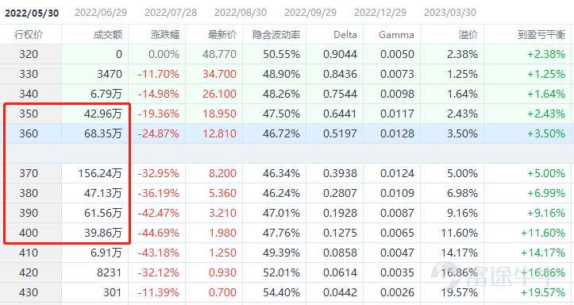The width and height of the screenshot is (574, 305).
Task: Click premium value 14.17% in 溢价 column
Action: (x=460, y=253)
